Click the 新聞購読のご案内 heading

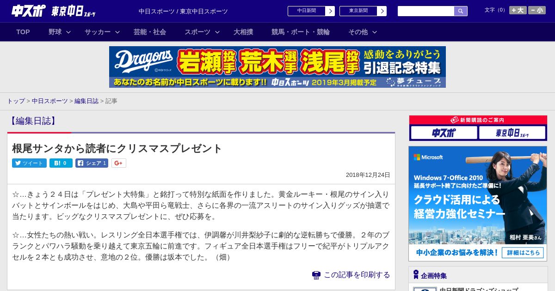click(x=478, y=120)
